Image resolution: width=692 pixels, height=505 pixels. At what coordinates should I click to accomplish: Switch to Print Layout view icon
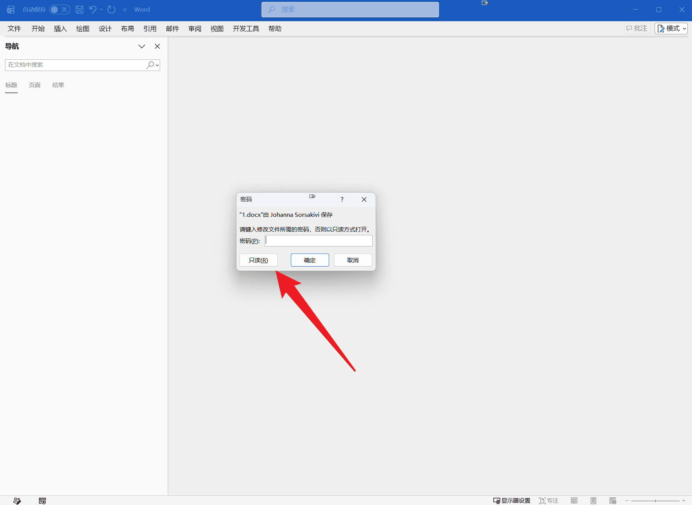(x=593, y=501)
